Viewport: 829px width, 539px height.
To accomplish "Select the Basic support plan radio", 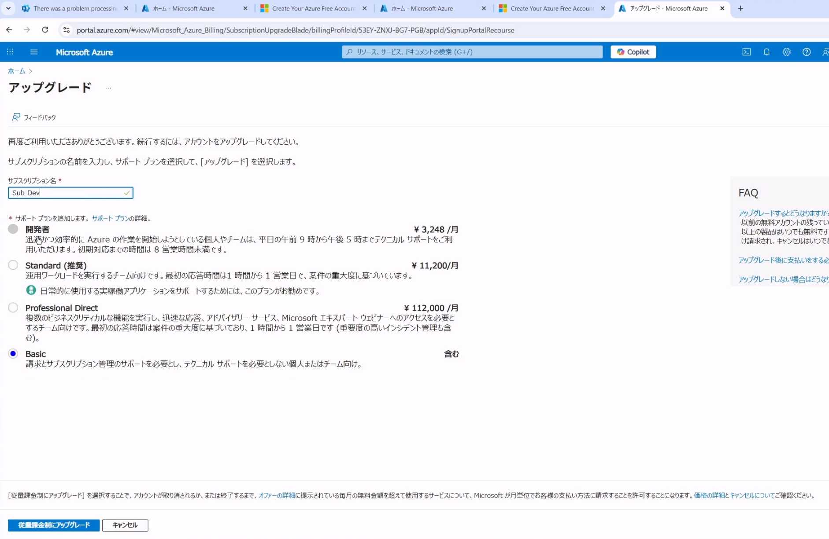I will tap(13, 354).
